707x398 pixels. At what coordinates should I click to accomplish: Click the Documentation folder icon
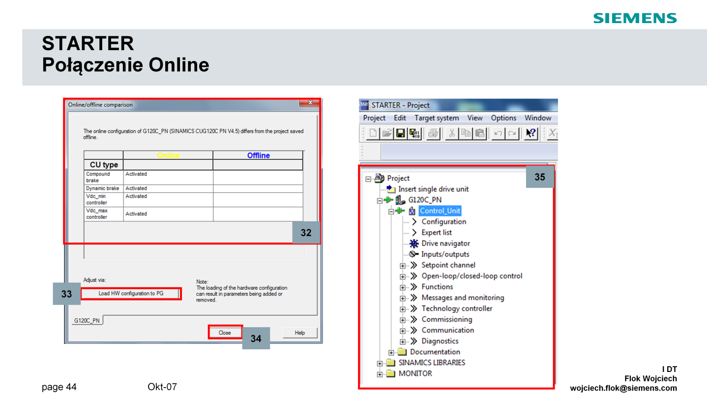pyautogui.click(x=402, y=351)
